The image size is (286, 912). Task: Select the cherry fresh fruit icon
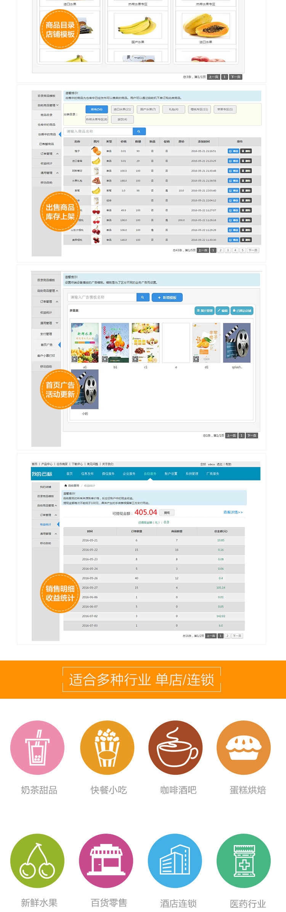coord(37,860)
